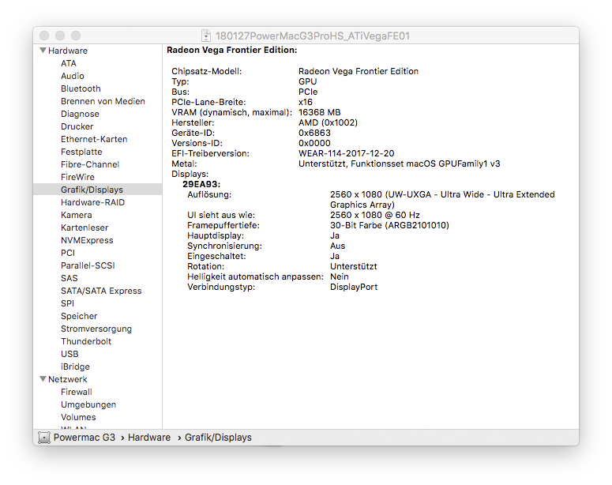Screen dimensions: 612x485
Task: Open Firewall under Netzwerk
Action: click(x=77, y=392)
